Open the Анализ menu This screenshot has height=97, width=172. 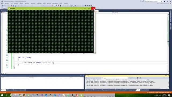(49, 4)
